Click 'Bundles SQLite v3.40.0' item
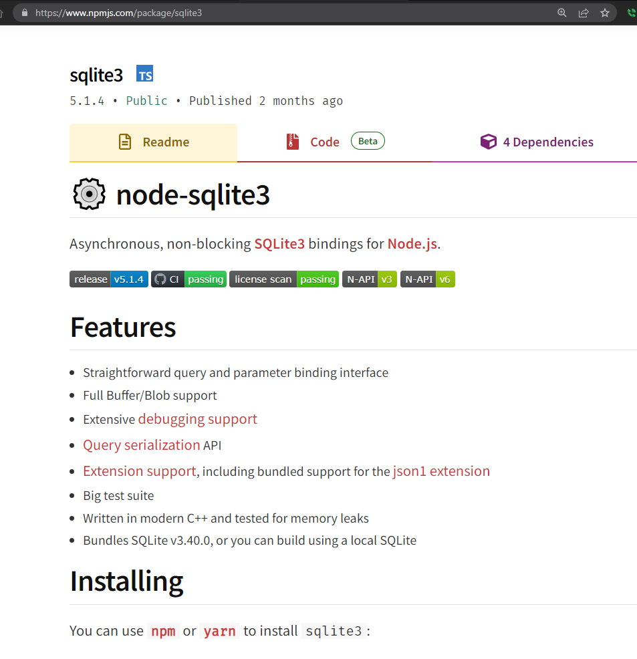 (249, 541)
